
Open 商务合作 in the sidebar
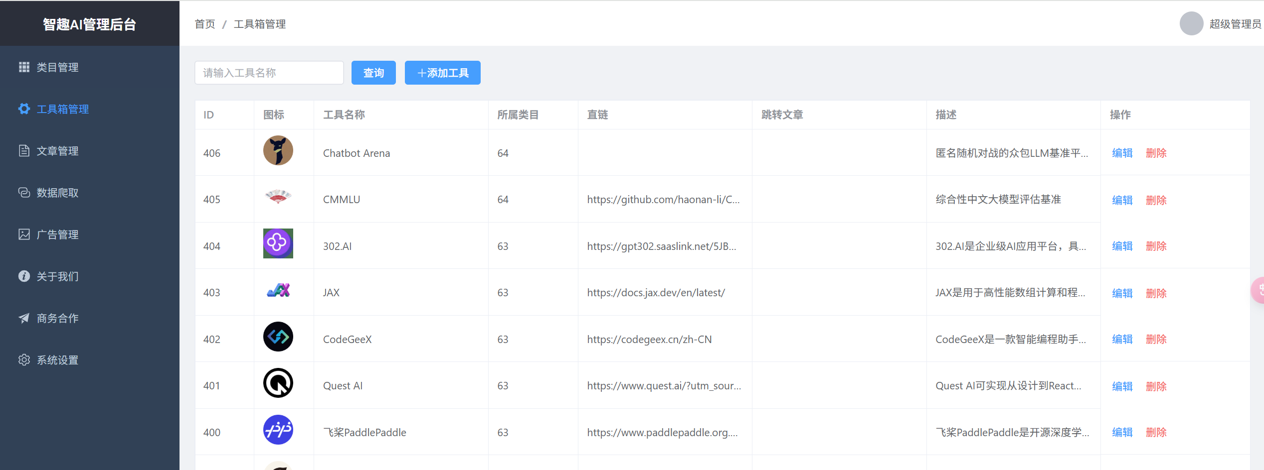90,318
